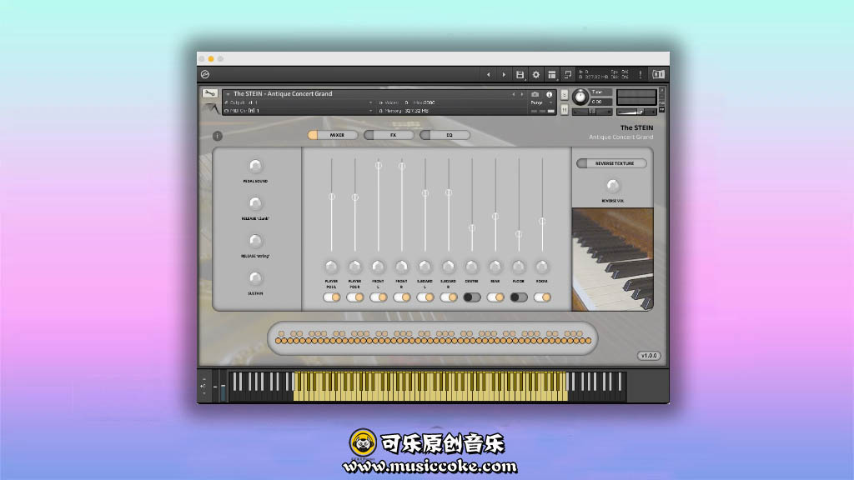Click the REAR volume fader
The height and width of the screenshot is (480, 854).
[495, 217]
